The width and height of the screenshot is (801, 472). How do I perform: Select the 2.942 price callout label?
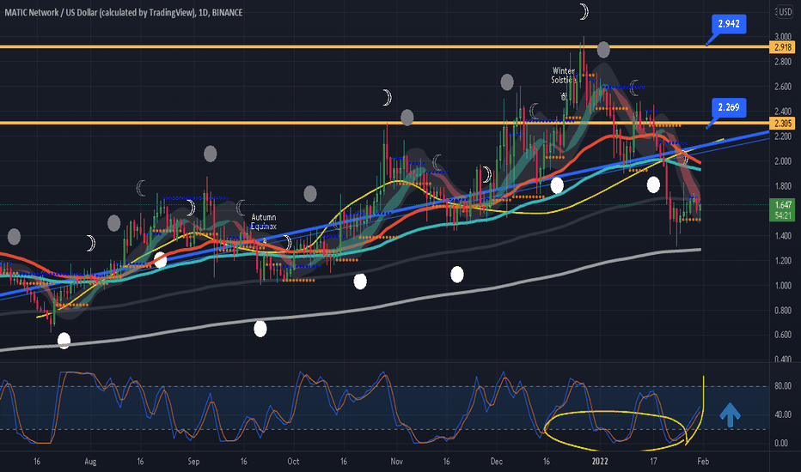pyautogui.click(x=729, y=24)
